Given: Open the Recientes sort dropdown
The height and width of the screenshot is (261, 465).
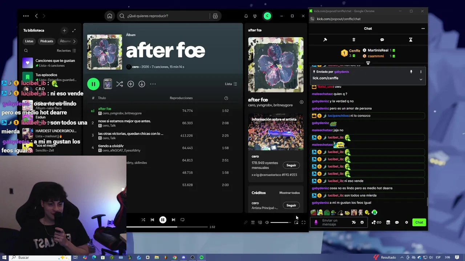Looking at the screenshot, I should [66, 51].
